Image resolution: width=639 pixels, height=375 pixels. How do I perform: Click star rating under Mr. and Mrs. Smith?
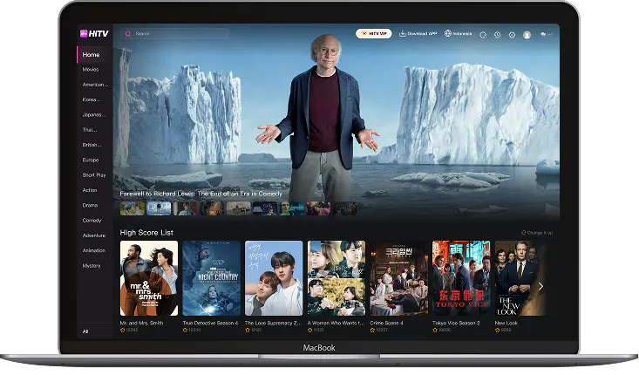pyautogui.click(x=129, y=330)
